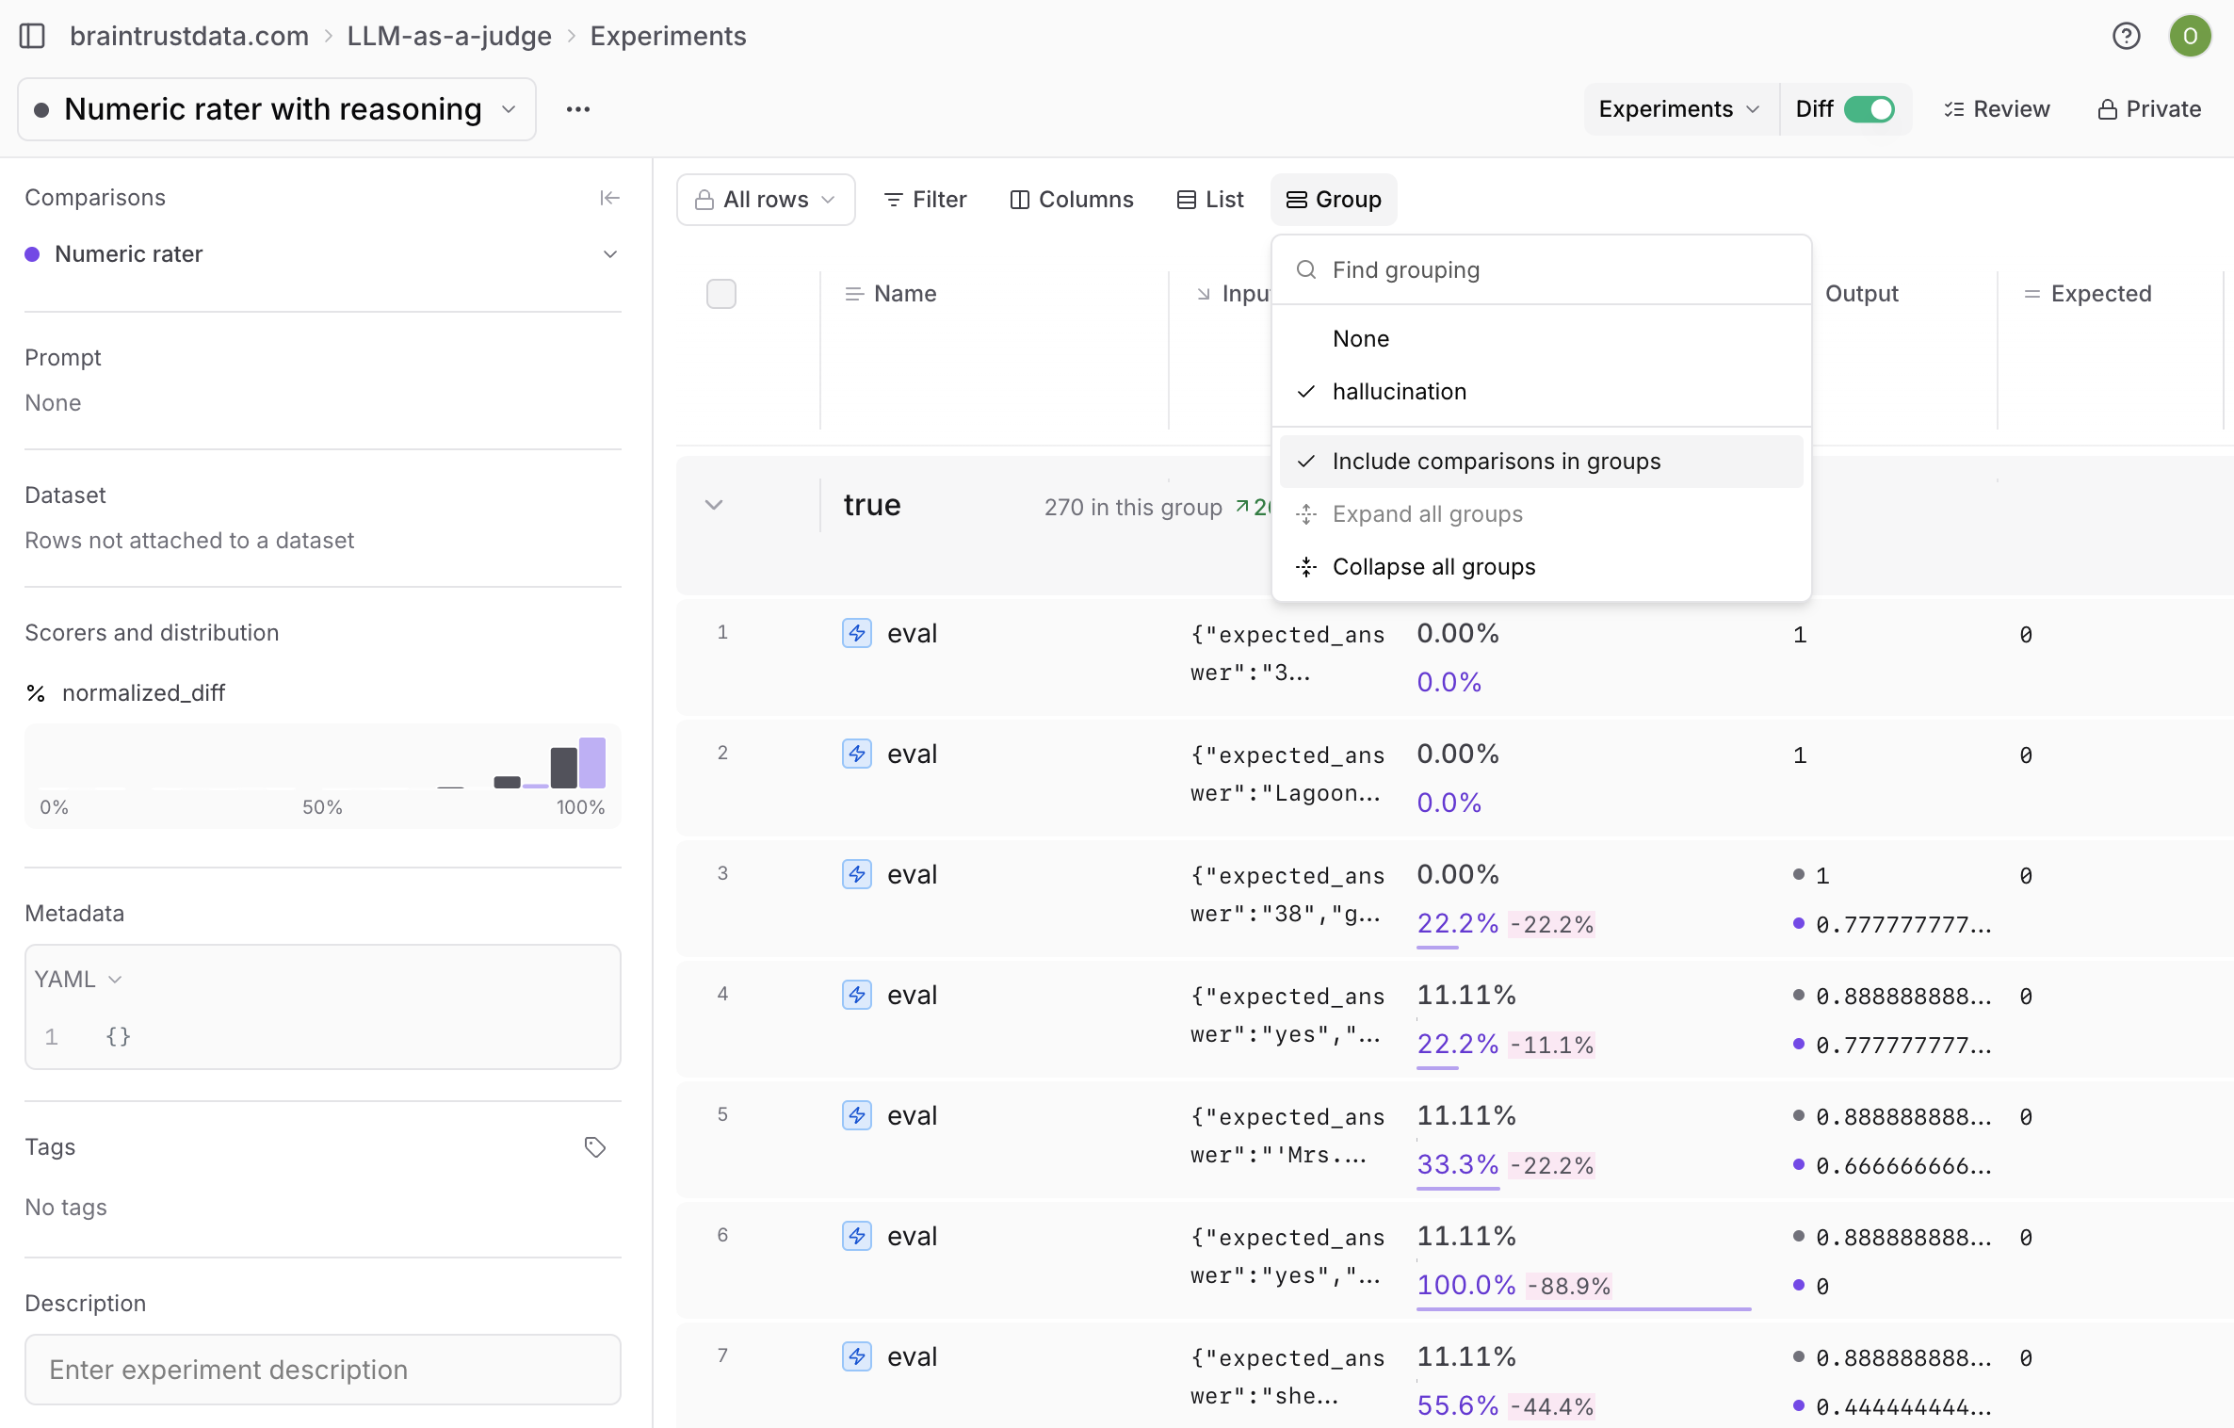Open the Review button
The height and width of the screenshot is (1428, 2234).
1997,109
